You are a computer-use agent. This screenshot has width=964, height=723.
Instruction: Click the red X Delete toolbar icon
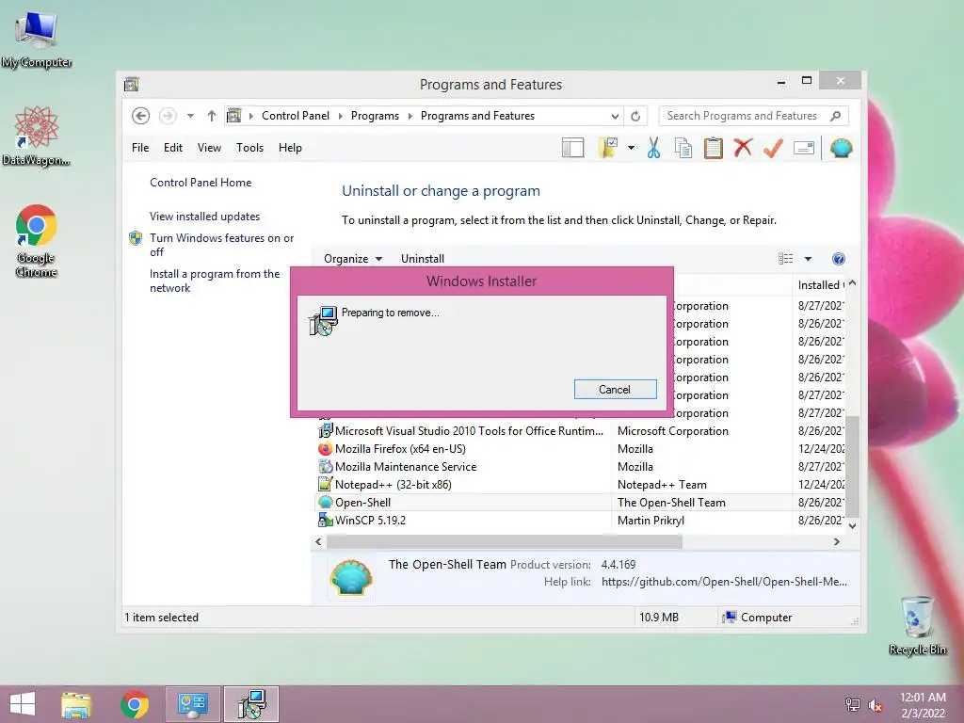(x=744, y=148)
